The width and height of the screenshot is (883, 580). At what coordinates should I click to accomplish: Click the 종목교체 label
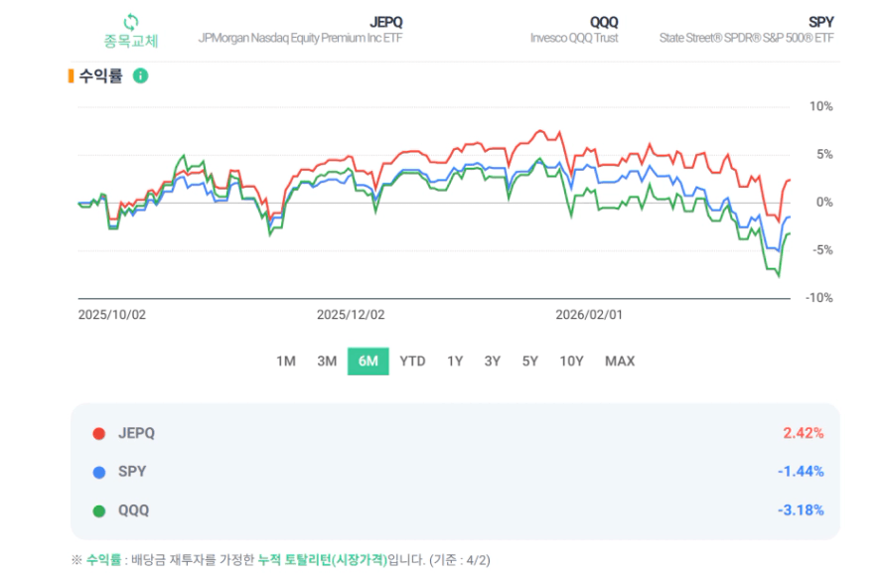tap(131, 41)
